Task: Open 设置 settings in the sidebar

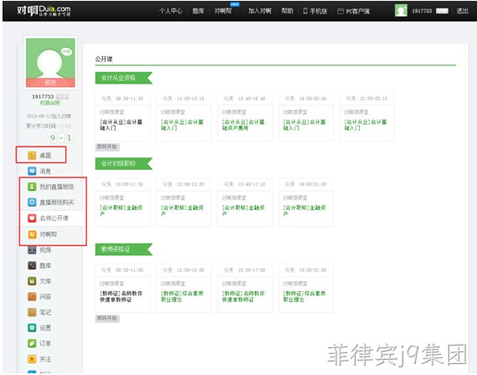Action: pyautogui.click(x=40, y=327)
